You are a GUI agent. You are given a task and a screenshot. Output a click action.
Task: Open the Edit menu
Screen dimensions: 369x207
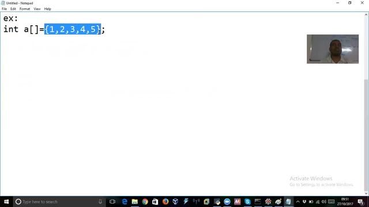(x=13, y=9)
